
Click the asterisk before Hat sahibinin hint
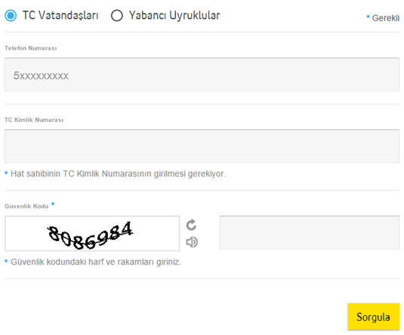point(6,173)
